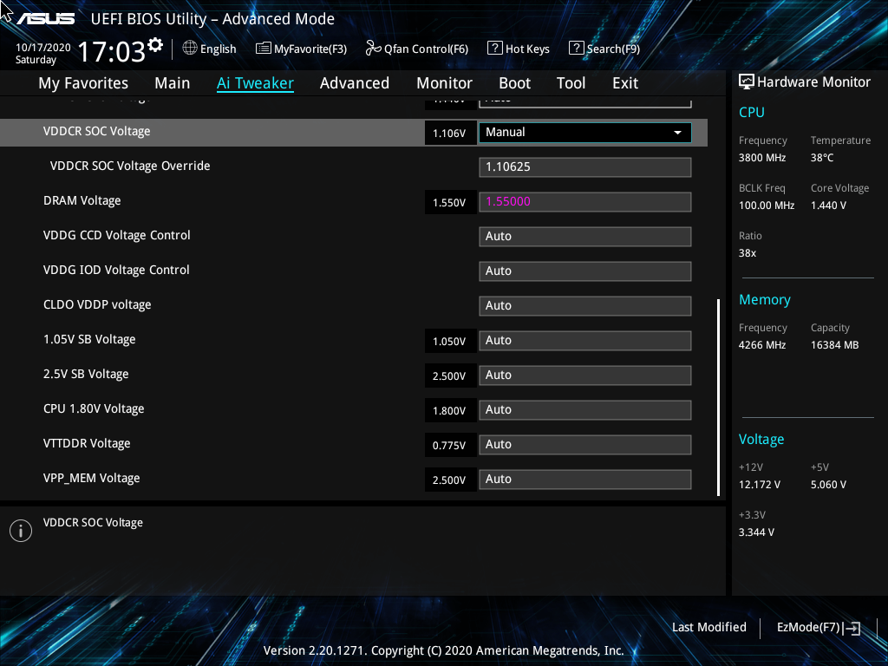The height and width of the screenshot is (666, 888).
Task: Click the 17:03 clock display
Action: (x=112, y=52)
